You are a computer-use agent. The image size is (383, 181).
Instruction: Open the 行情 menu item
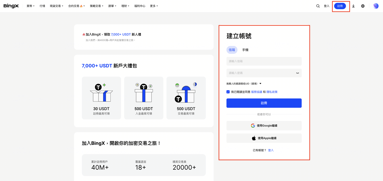42,6
